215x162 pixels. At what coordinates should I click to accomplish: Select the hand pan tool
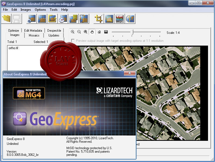92,32
